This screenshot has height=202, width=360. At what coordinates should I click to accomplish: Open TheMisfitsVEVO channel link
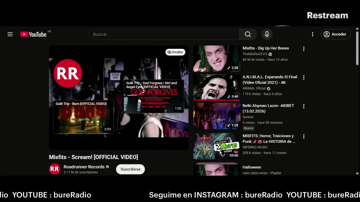tap(255, 54)
